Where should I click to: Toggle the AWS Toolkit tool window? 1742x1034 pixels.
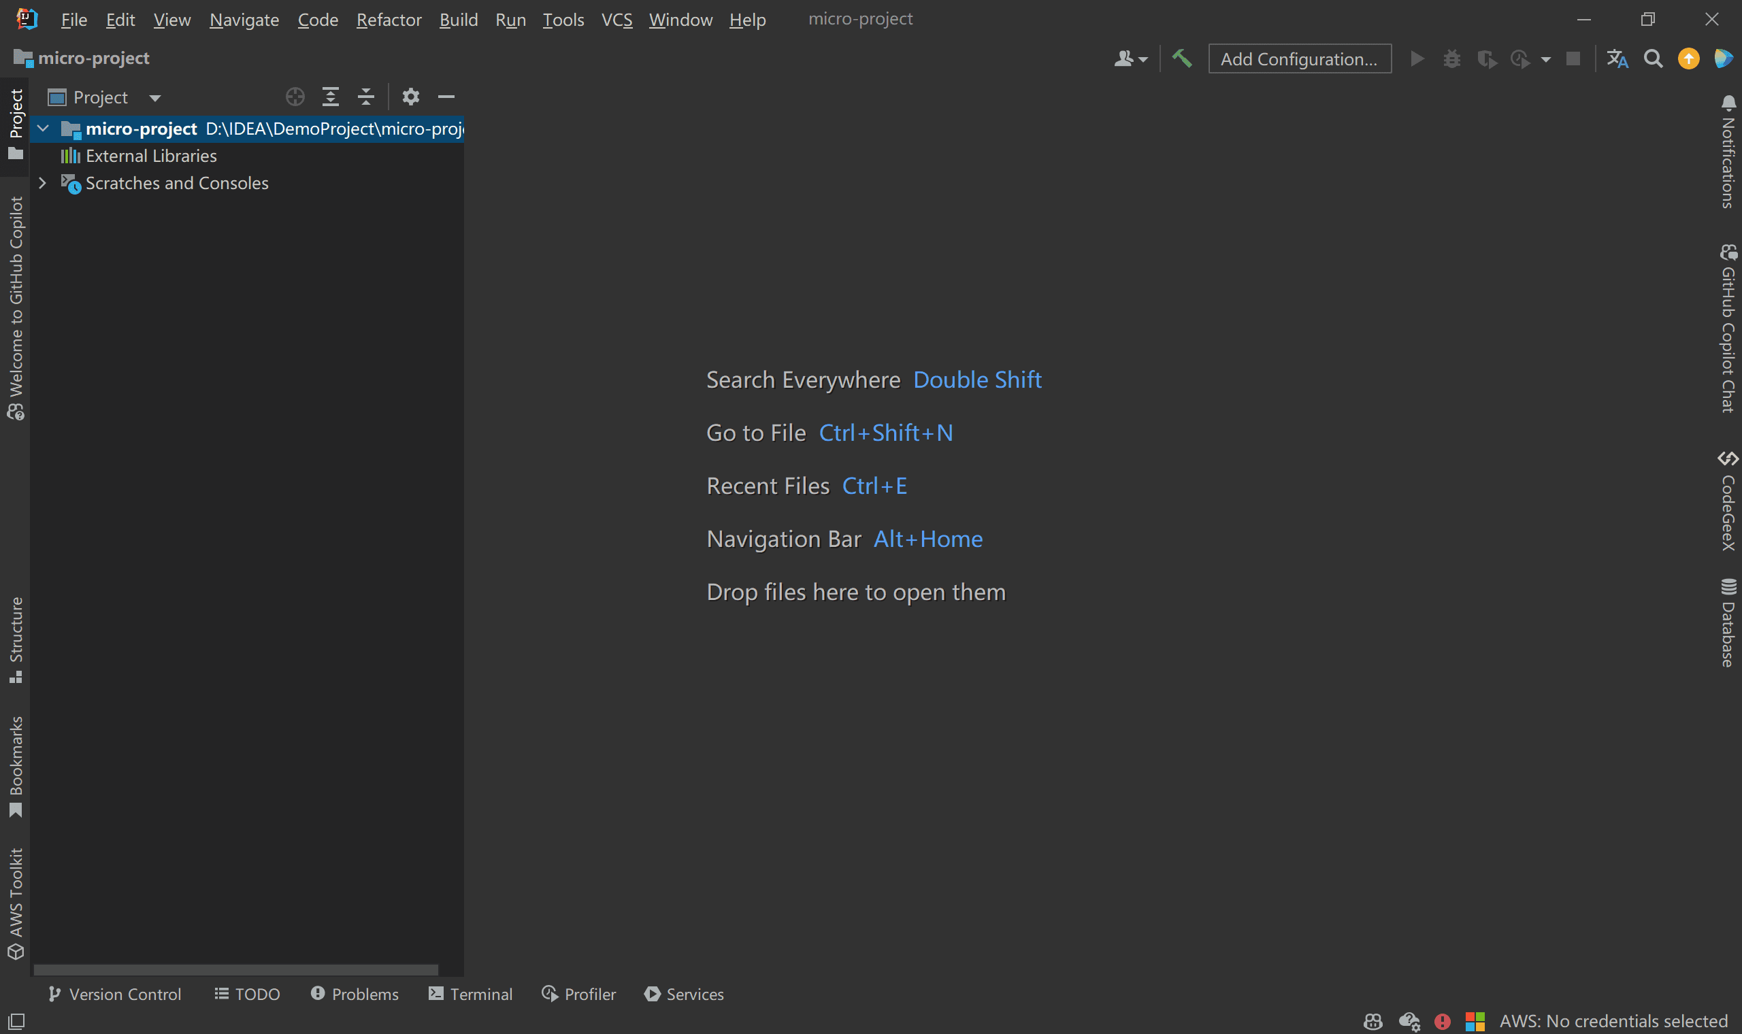coord(16,903)
